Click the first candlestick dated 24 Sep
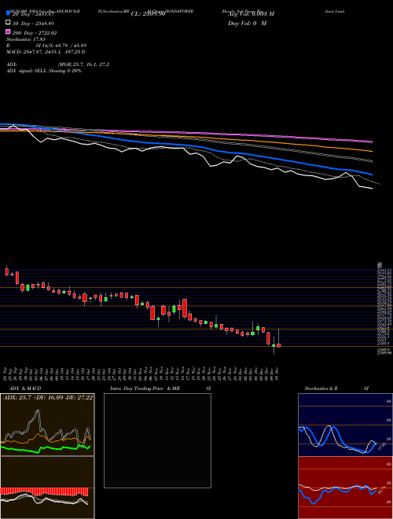 pos(6,271)
